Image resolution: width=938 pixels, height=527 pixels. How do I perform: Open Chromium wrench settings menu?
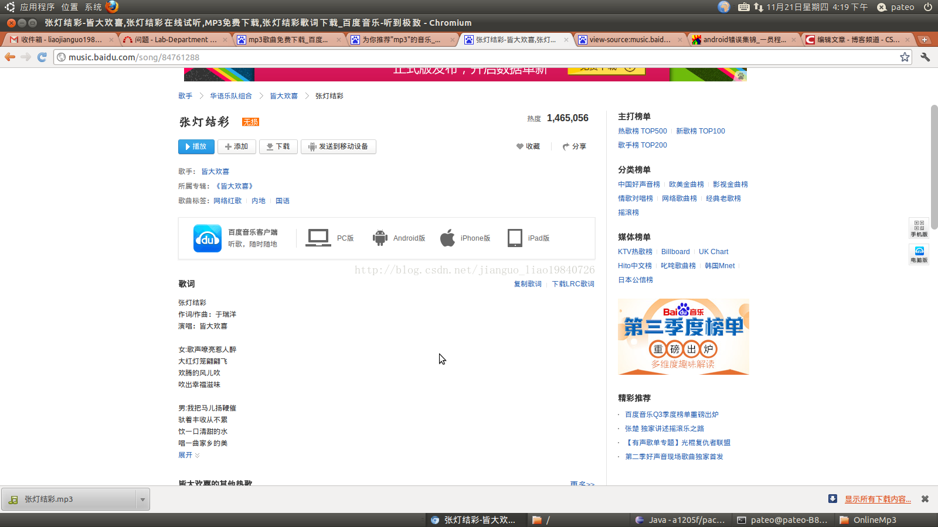point(925,57)
